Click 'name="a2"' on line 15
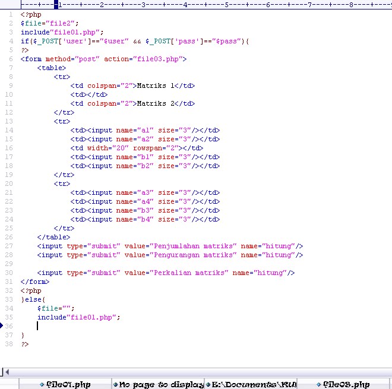392x389 pixels. pos(135,139)
